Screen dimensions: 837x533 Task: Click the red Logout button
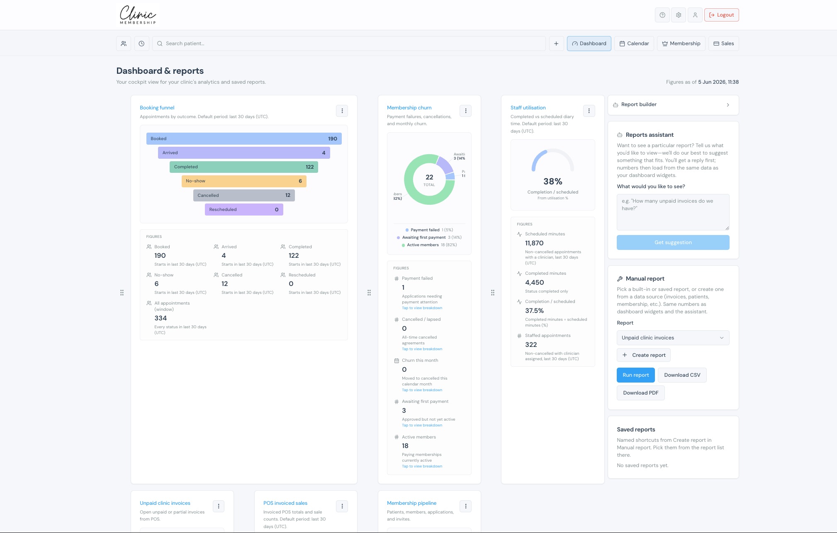721,15
